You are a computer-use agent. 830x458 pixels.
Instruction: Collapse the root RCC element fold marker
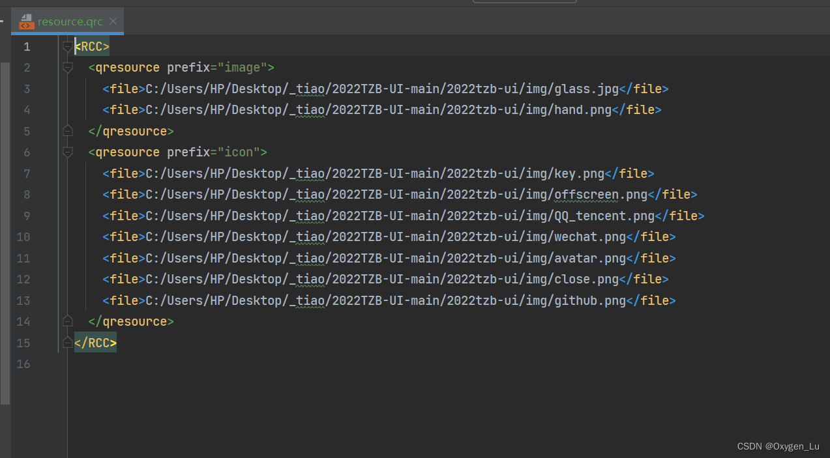(x=67, y=46)
